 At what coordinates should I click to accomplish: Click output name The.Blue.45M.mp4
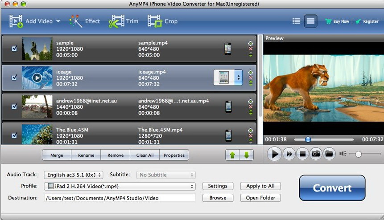tap(160, 130)
